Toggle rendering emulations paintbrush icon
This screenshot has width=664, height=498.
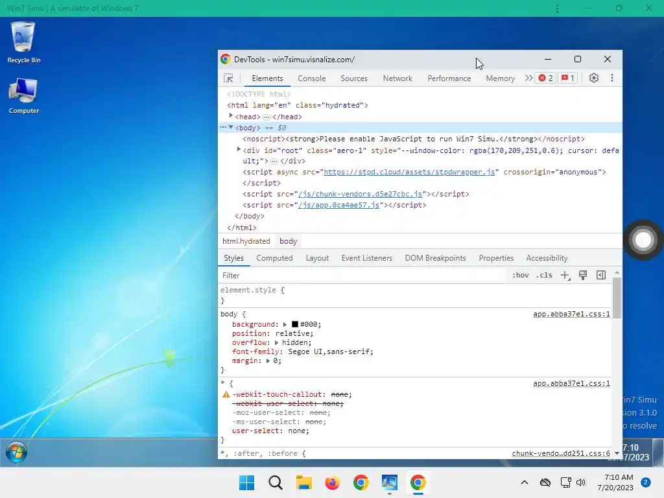coord(583,275)
